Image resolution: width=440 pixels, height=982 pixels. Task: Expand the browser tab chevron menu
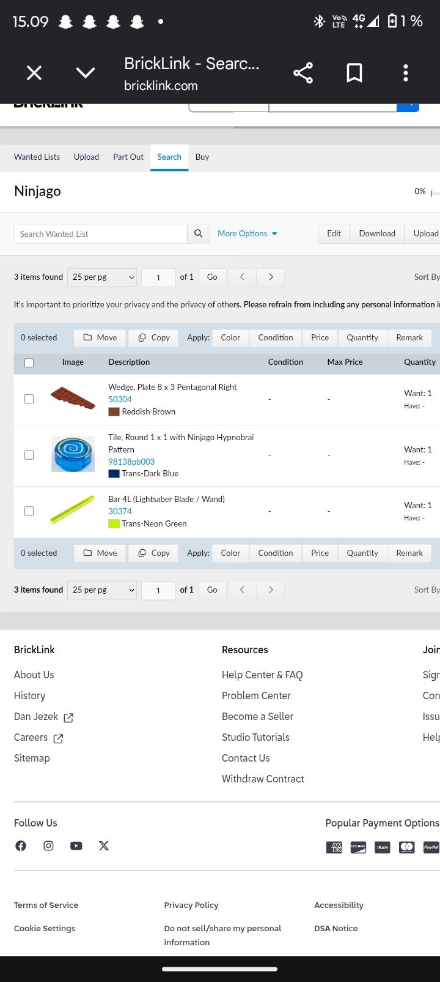click(86, 73)
